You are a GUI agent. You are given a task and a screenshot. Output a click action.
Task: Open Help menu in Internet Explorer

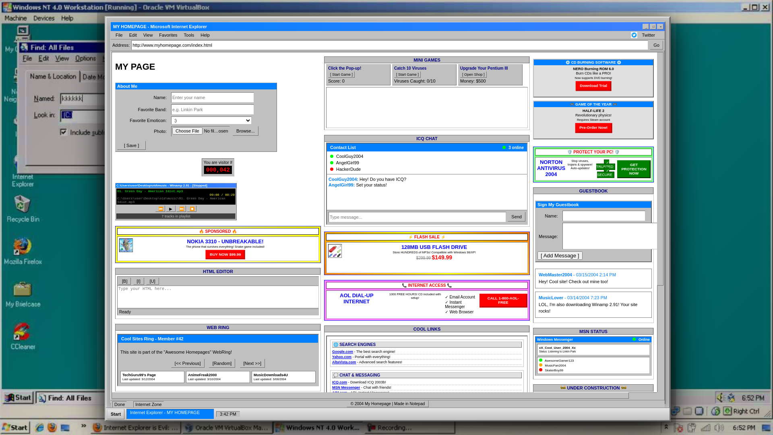coord(205,35)
